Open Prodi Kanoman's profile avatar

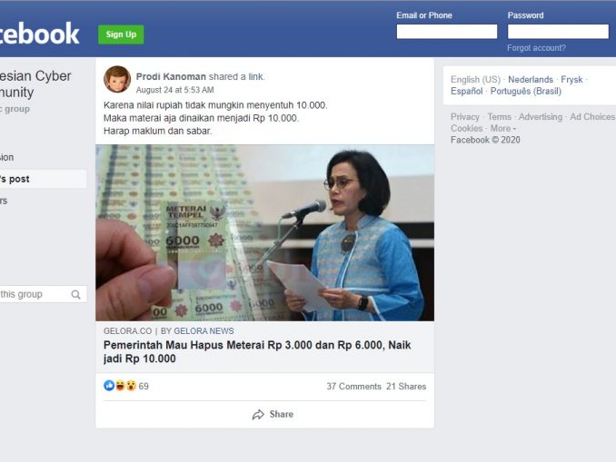point(117,80)
